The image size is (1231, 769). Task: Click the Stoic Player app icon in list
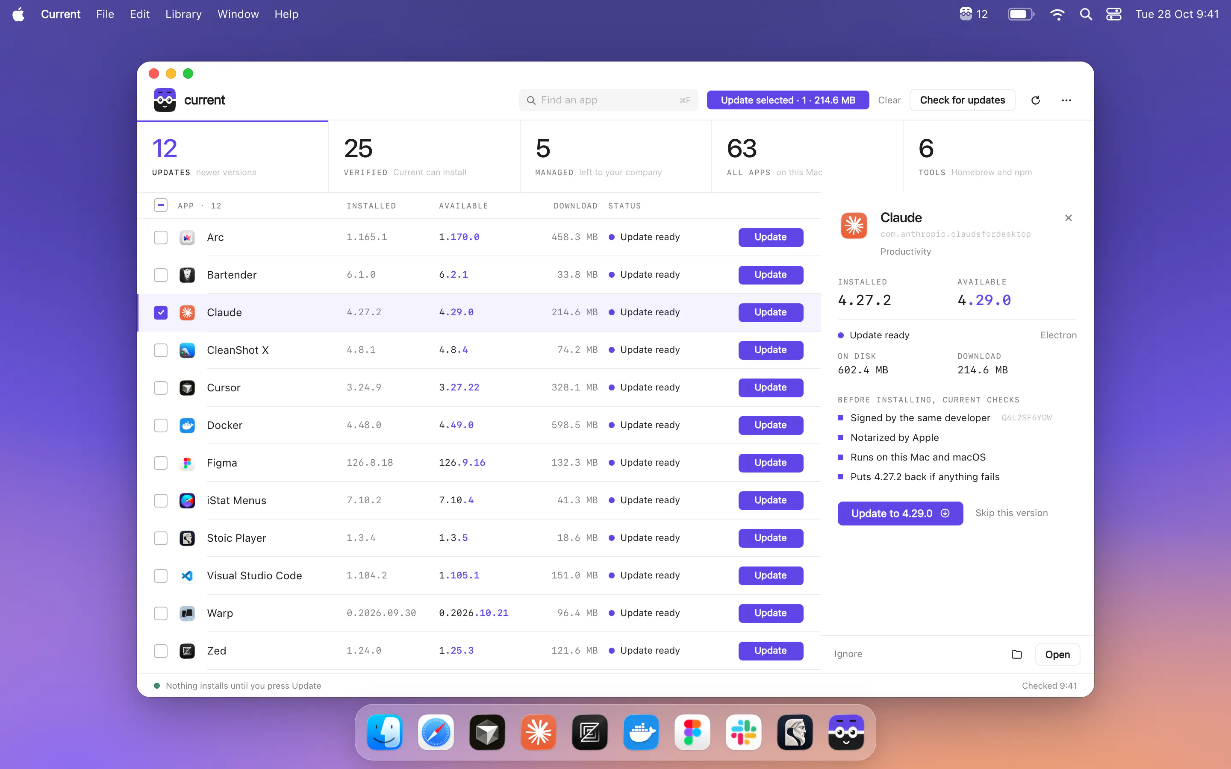coord(187,539)
